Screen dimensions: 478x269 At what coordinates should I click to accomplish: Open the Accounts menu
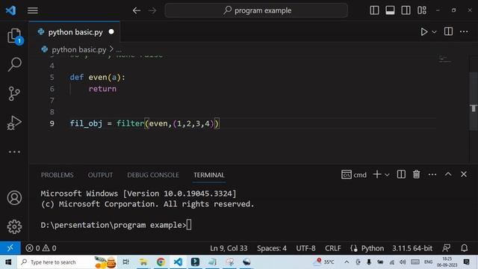pyautogui.click(x=14, y=197)
